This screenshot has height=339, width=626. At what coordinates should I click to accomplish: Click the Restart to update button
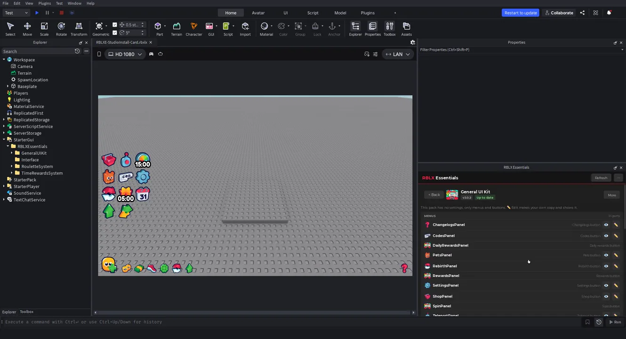[521, 13]
